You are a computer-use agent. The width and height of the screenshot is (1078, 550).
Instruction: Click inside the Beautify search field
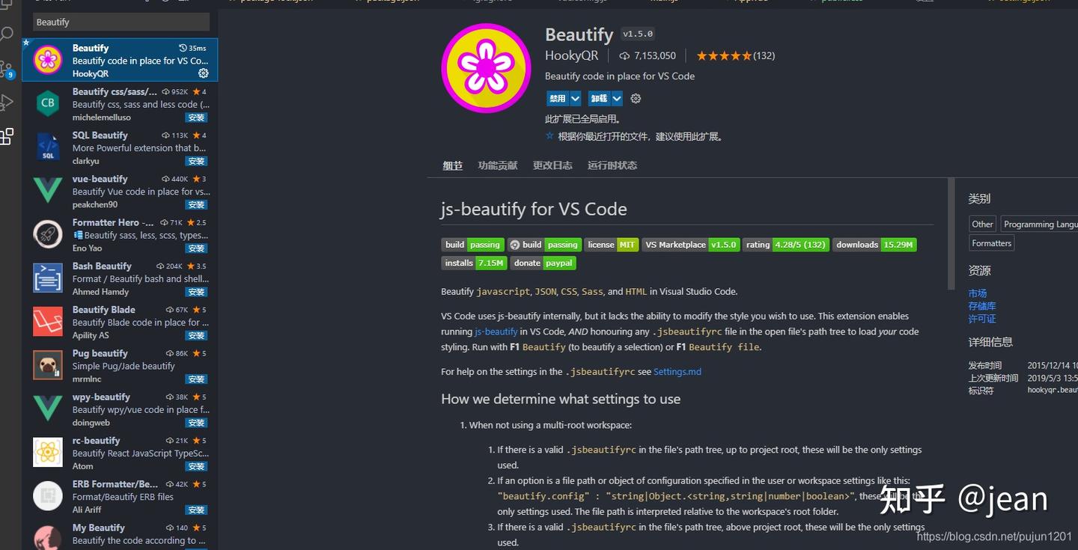coord(119,22)
